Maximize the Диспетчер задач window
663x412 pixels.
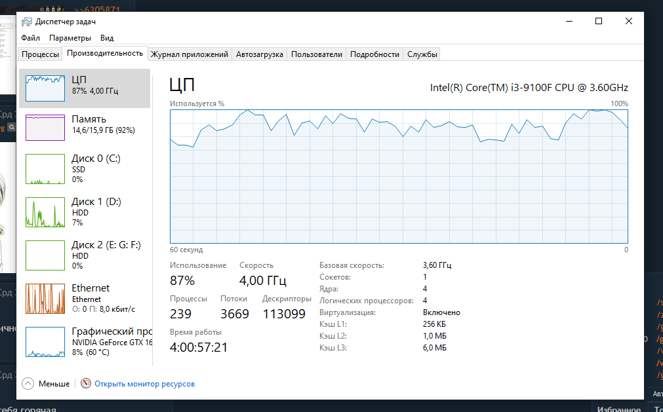(599, 21)
